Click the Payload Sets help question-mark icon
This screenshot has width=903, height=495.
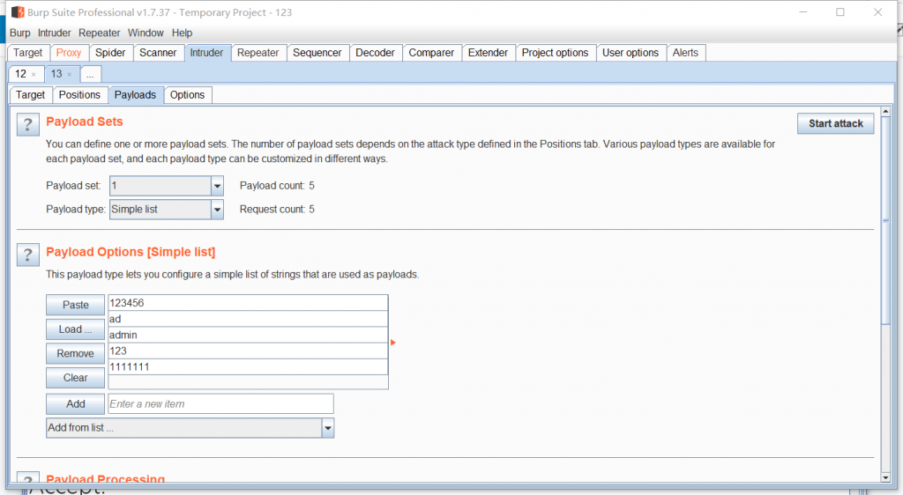coord(28,124)
